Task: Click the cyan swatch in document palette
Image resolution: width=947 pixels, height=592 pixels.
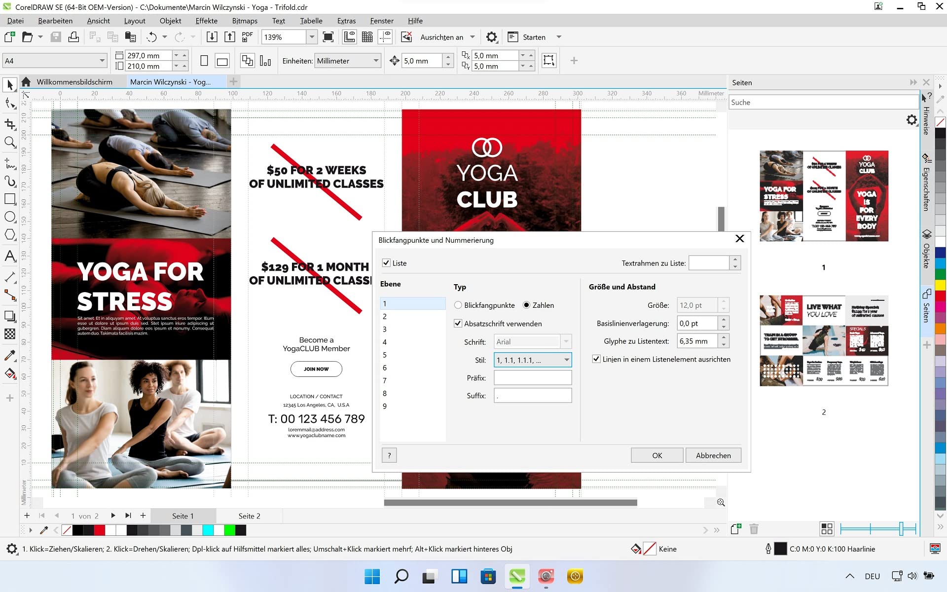Action: (x=208, y=530)
